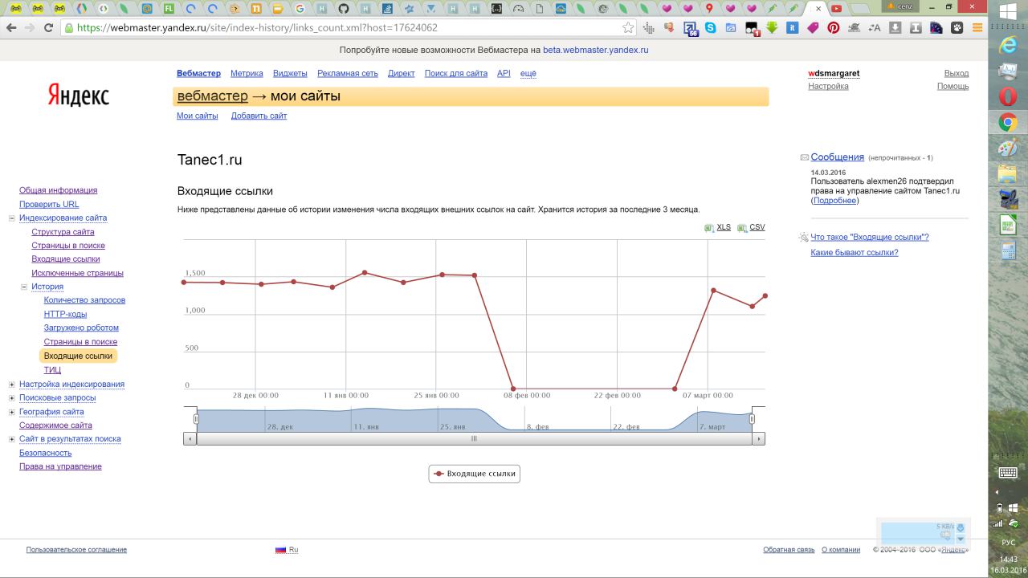Open the Настройка account link
The width and height of the screenshot is (1028, 578).
828,86
